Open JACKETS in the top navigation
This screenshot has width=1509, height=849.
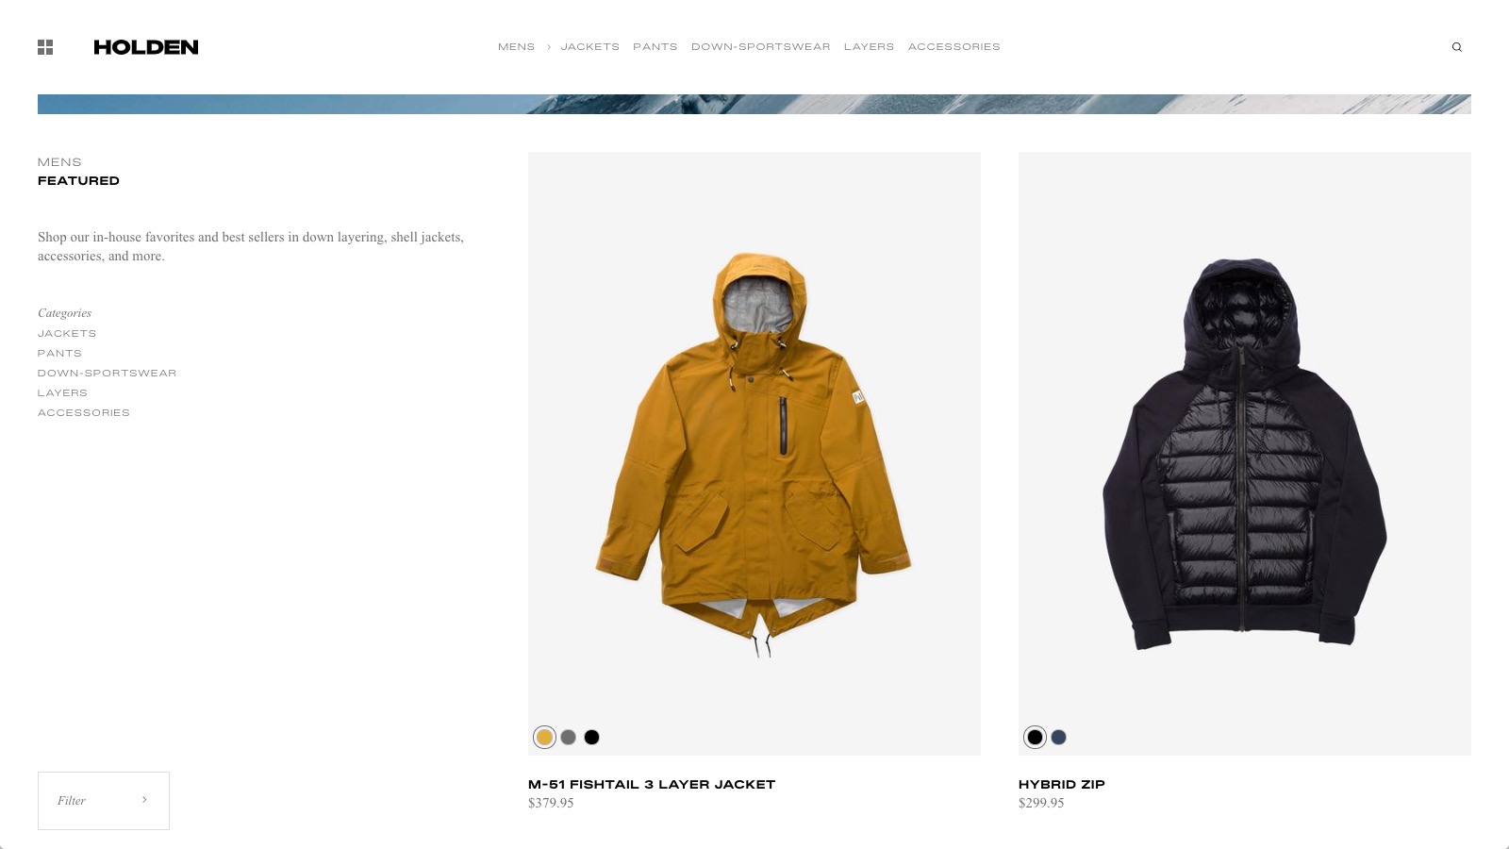tap(590, 47)
